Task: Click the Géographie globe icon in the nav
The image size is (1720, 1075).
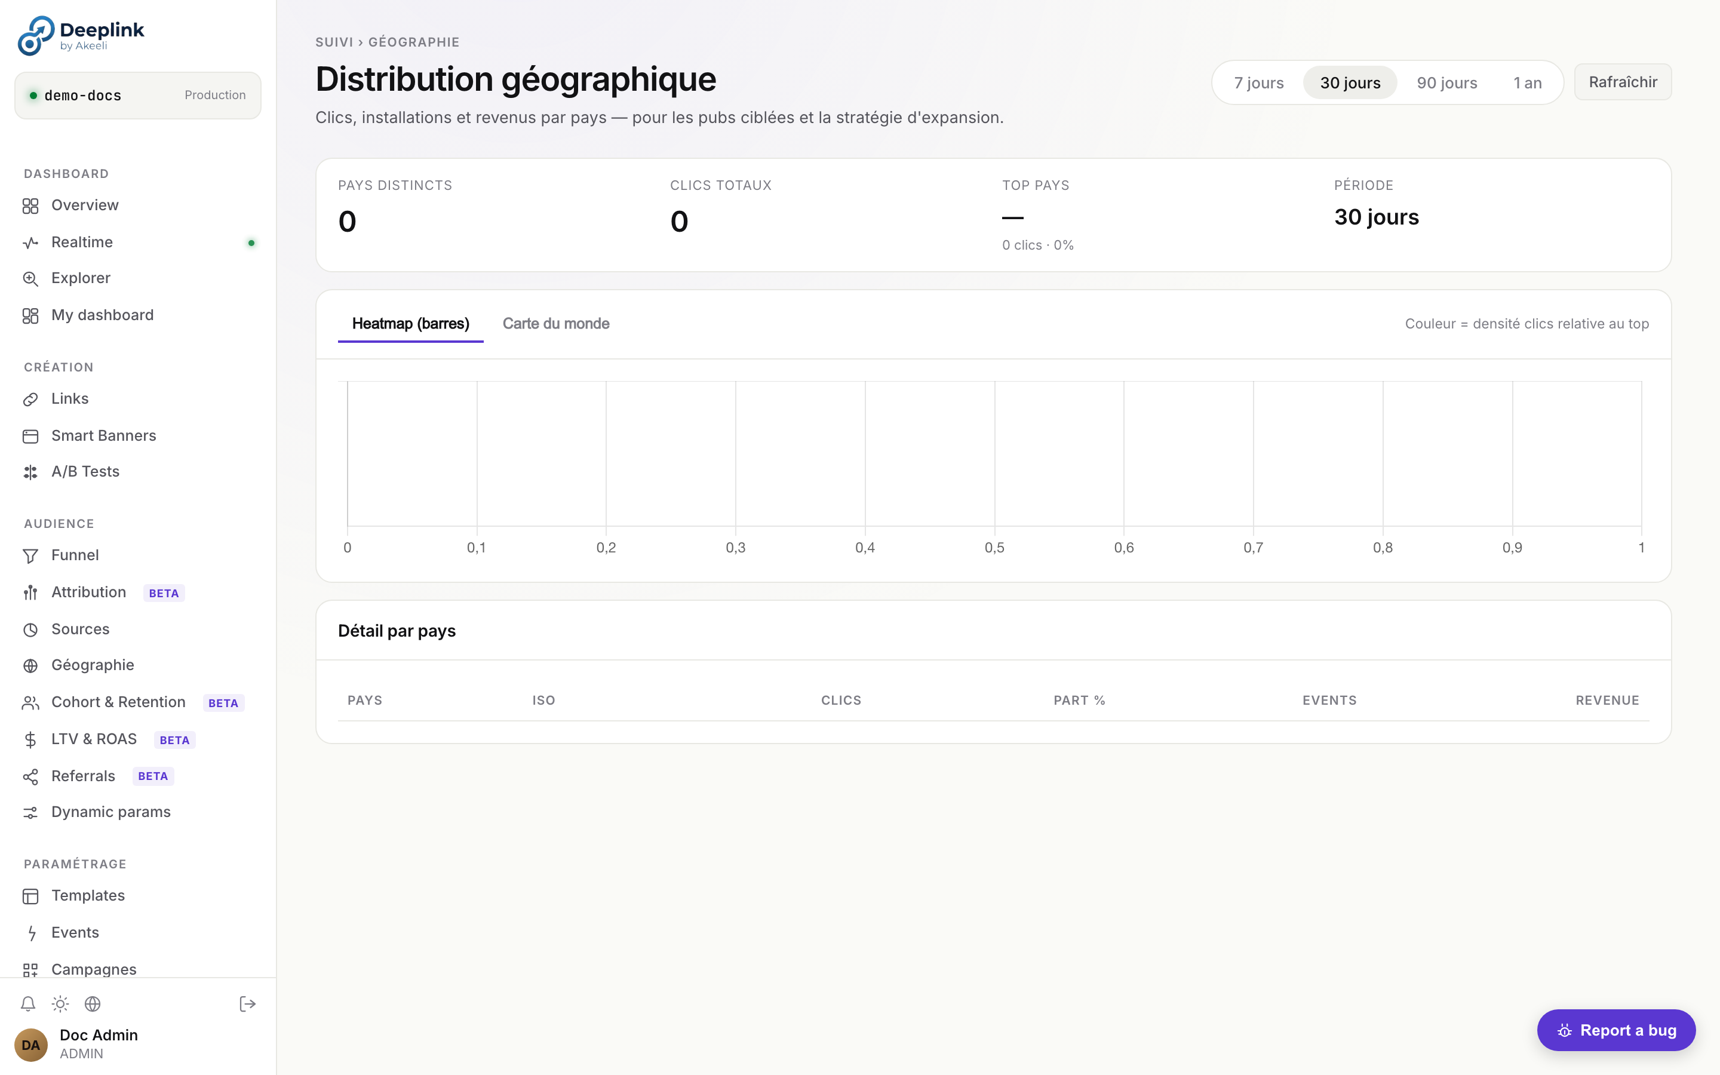Action: pos(30,666)
